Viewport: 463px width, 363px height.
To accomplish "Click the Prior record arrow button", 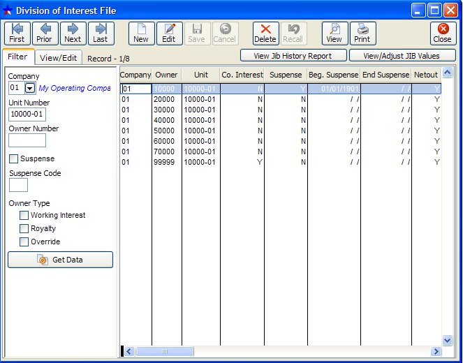I will tap(45, 33).
